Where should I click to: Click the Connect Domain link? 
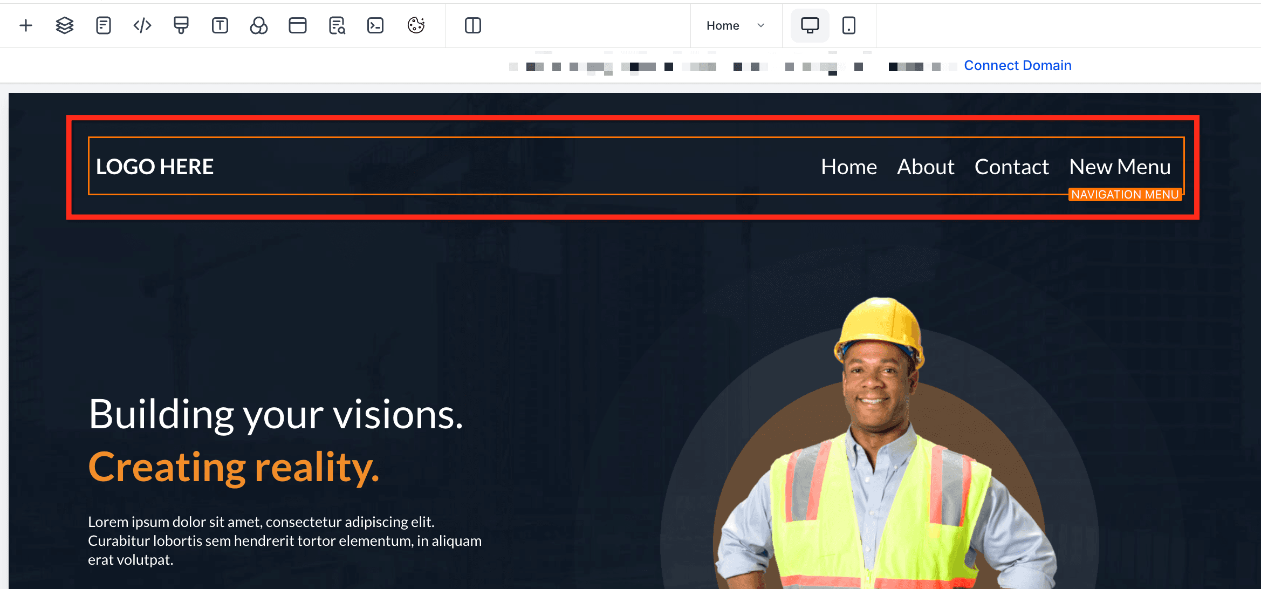(1018, 65)
